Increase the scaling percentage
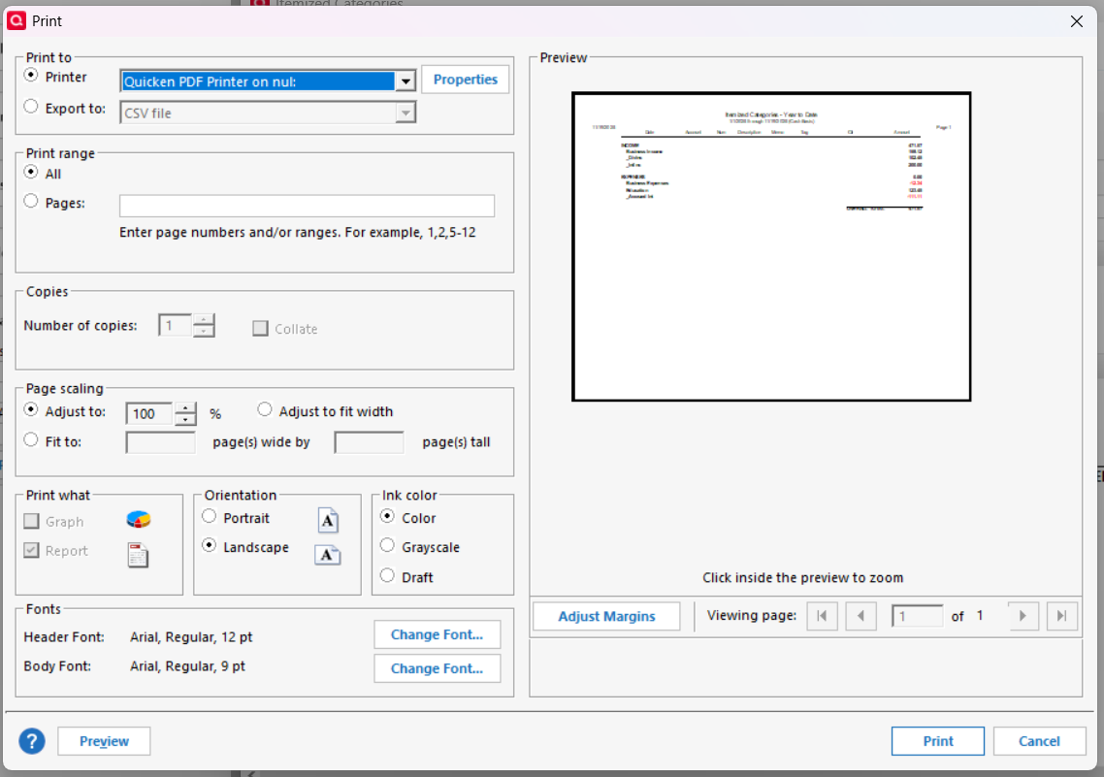Viewport: 1104px width, 777px height. [x=185, y=407]
